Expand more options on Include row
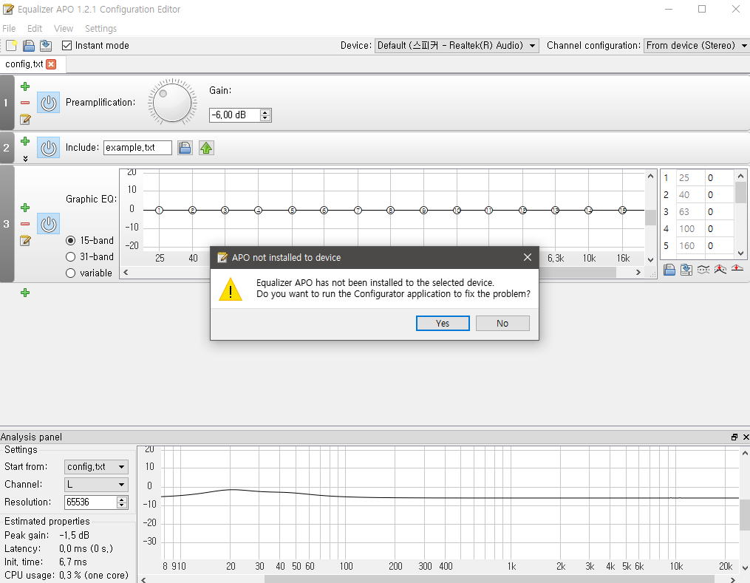 click(x=25, y=158)
